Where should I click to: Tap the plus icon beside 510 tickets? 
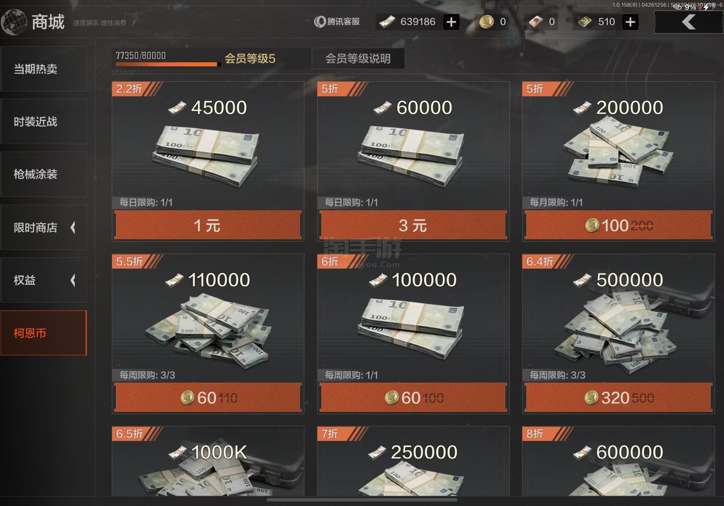pos(630,22)
